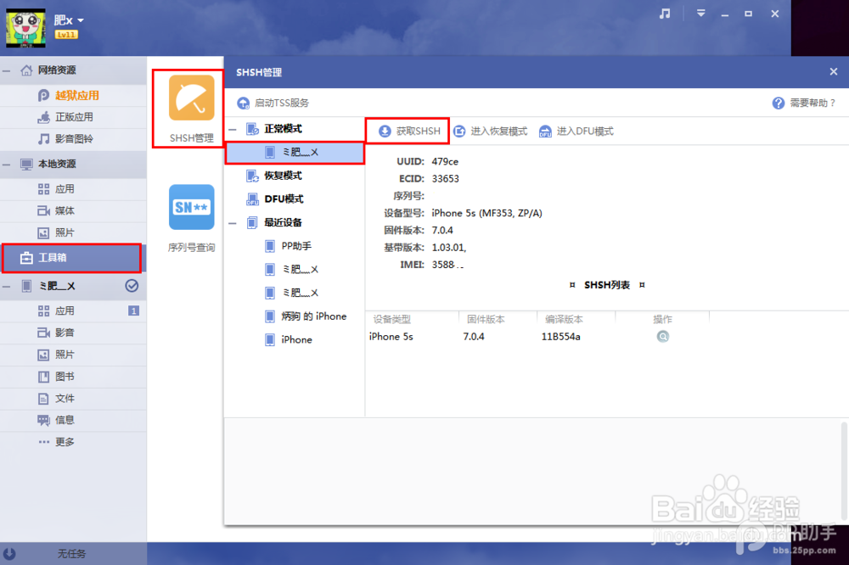Collapse the 本地资源 section
849x565 pixels.
tap(7, 164)
